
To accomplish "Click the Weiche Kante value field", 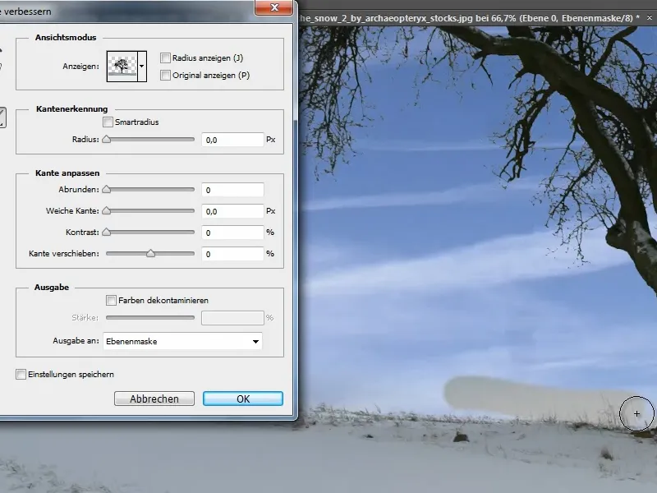I will [x=232, y=211].
